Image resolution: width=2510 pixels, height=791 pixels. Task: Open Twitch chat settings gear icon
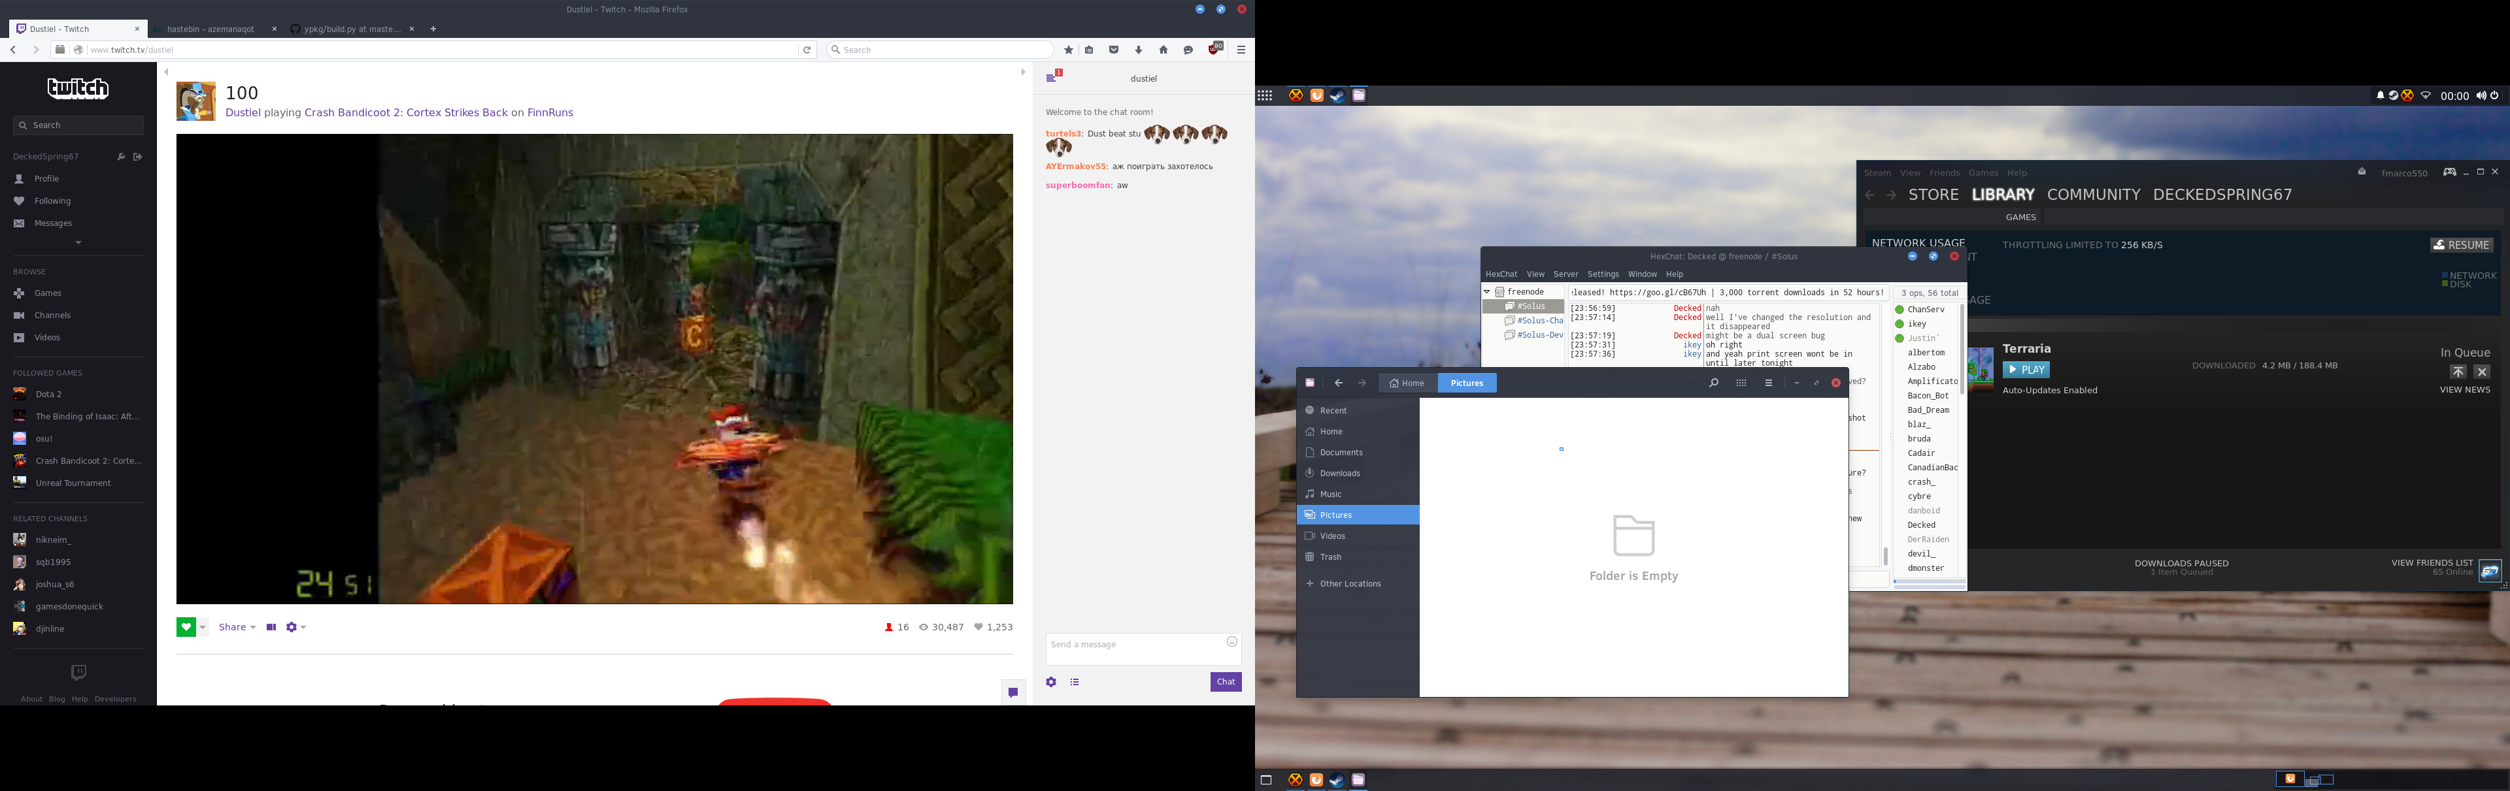[x=1051, y=682]
